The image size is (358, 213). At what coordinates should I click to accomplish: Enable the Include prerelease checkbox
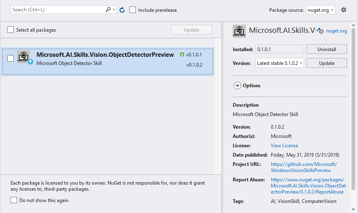[x=133, y=10]
